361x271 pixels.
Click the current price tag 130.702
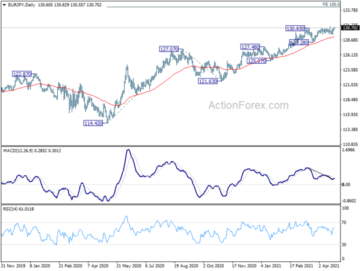coord(350,28)
